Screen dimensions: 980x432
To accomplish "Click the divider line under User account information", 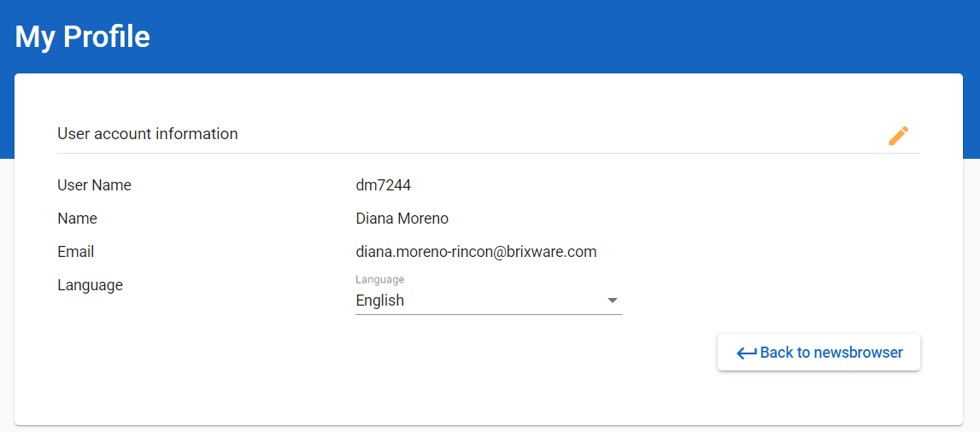I will tap(488, 154).
